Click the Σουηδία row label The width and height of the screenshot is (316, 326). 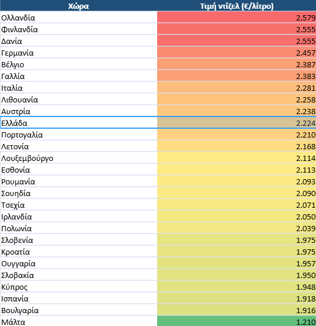coord(79,193)
